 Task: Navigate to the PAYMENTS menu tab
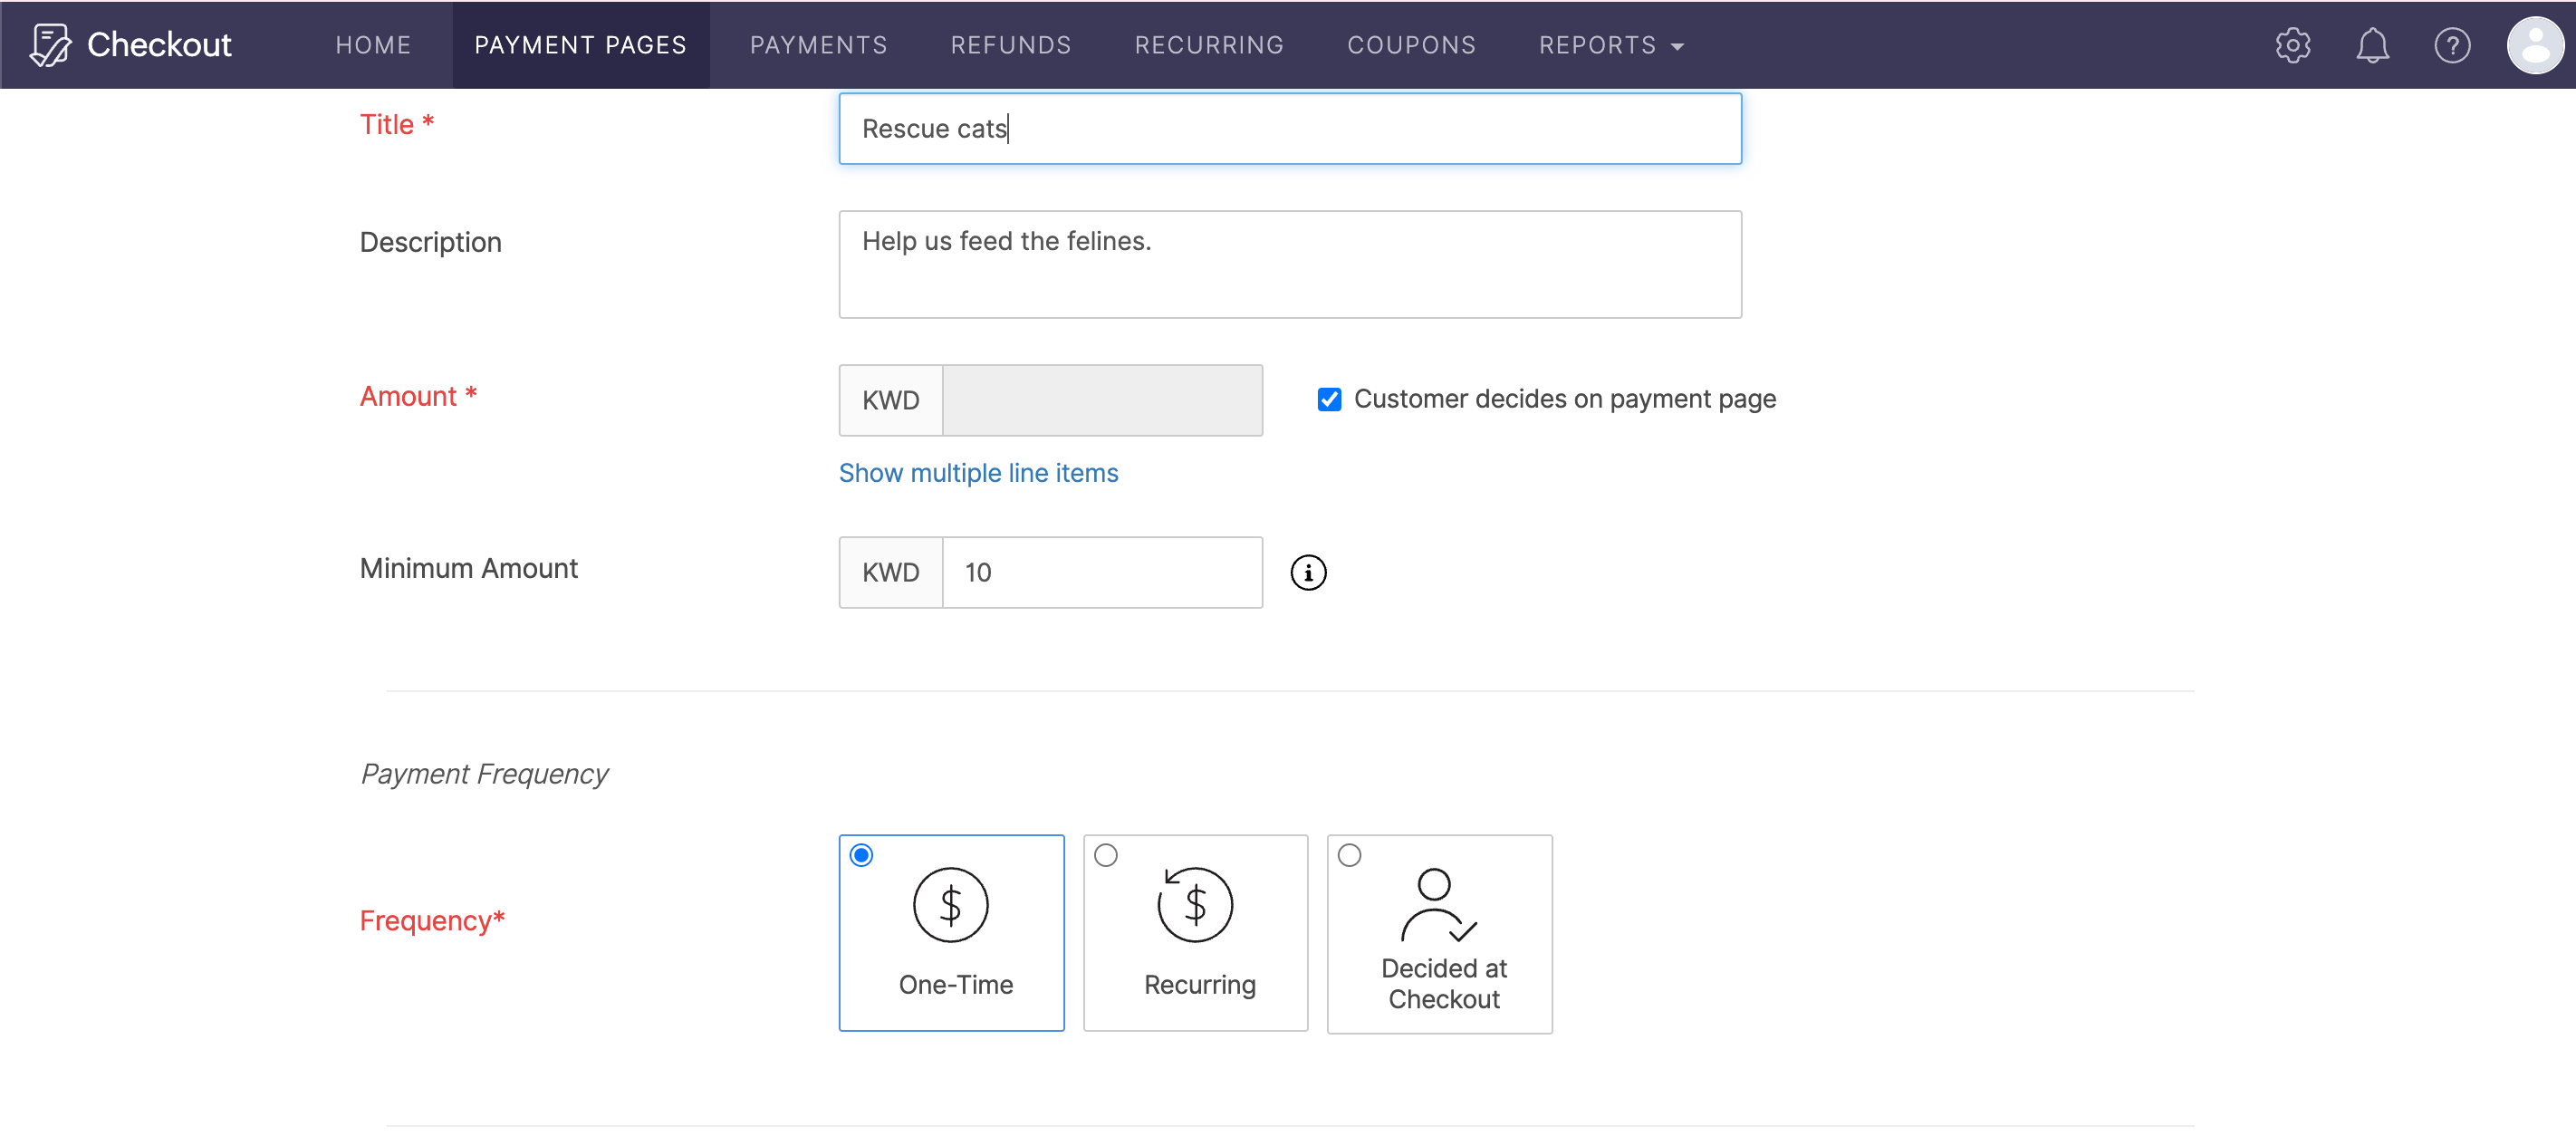coord(816,44)
